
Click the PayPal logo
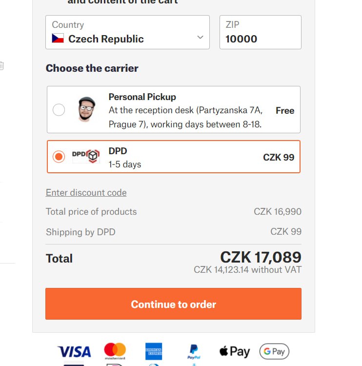[x=194, y=351]
